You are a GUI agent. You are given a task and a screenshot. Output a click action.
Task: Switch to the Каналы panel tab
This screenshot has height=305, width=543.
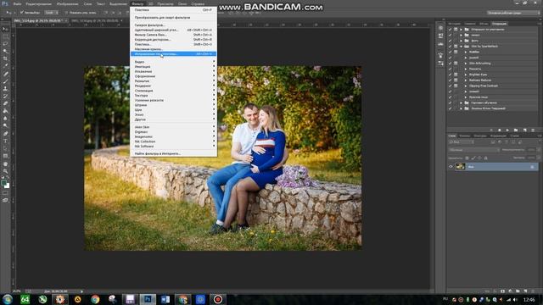464,136
